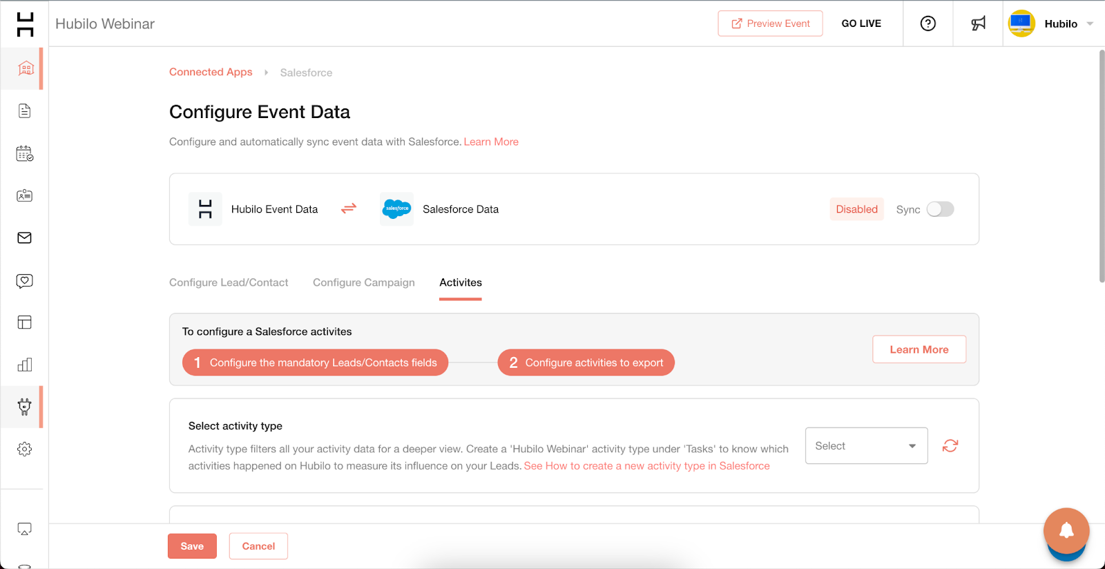Switch to Configure Campaign tab
1105x569 pixels.
[x=364, y=282]
